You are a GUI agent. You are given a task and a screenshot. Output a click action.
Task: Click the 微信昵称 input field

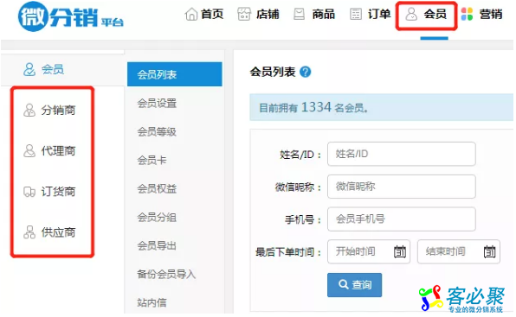402,187
